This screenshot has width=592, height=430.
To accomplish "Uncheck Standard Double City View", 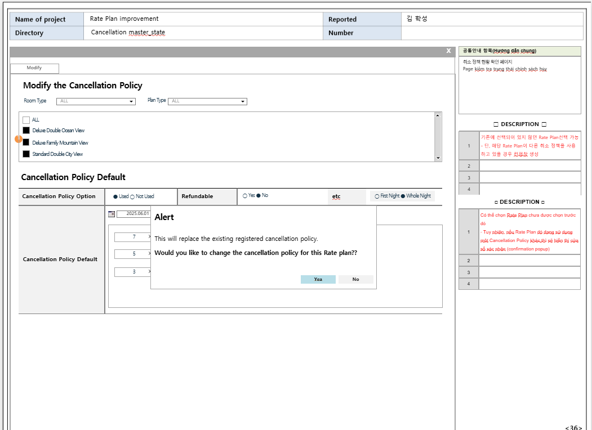I will (26, 154).
